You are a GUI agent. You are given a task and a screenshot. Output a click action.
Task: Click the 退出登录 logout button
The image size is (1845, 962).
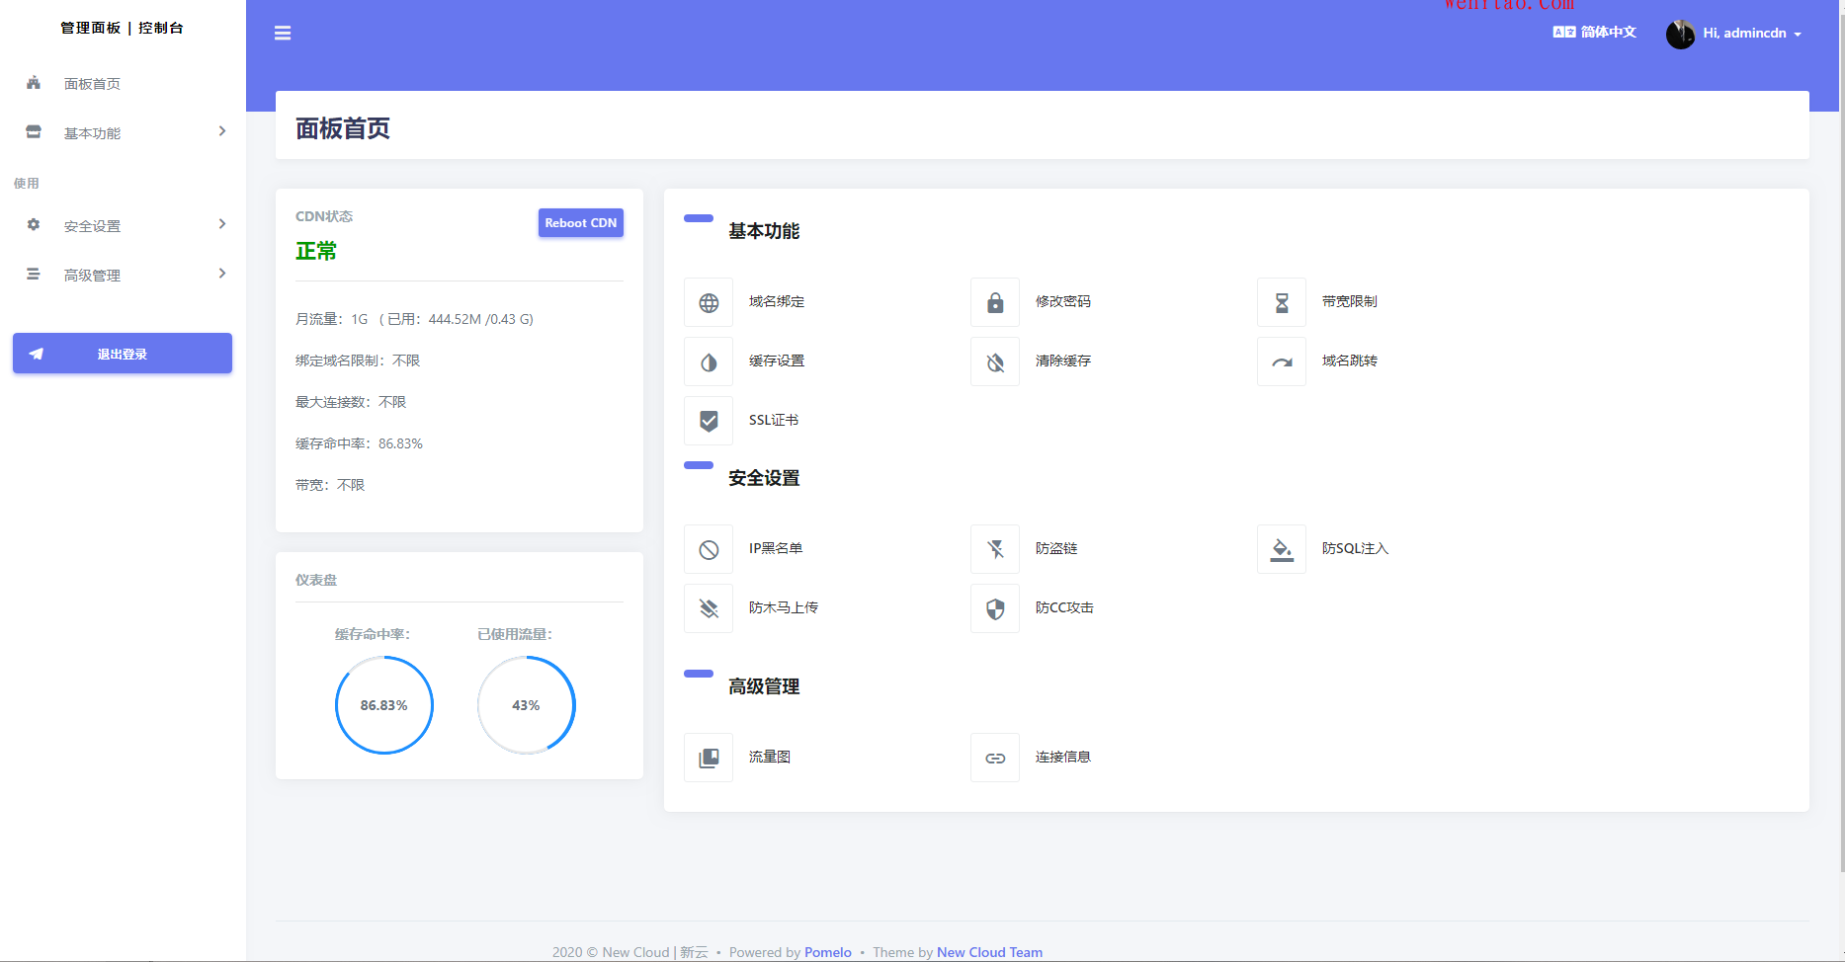pos(123,354)
